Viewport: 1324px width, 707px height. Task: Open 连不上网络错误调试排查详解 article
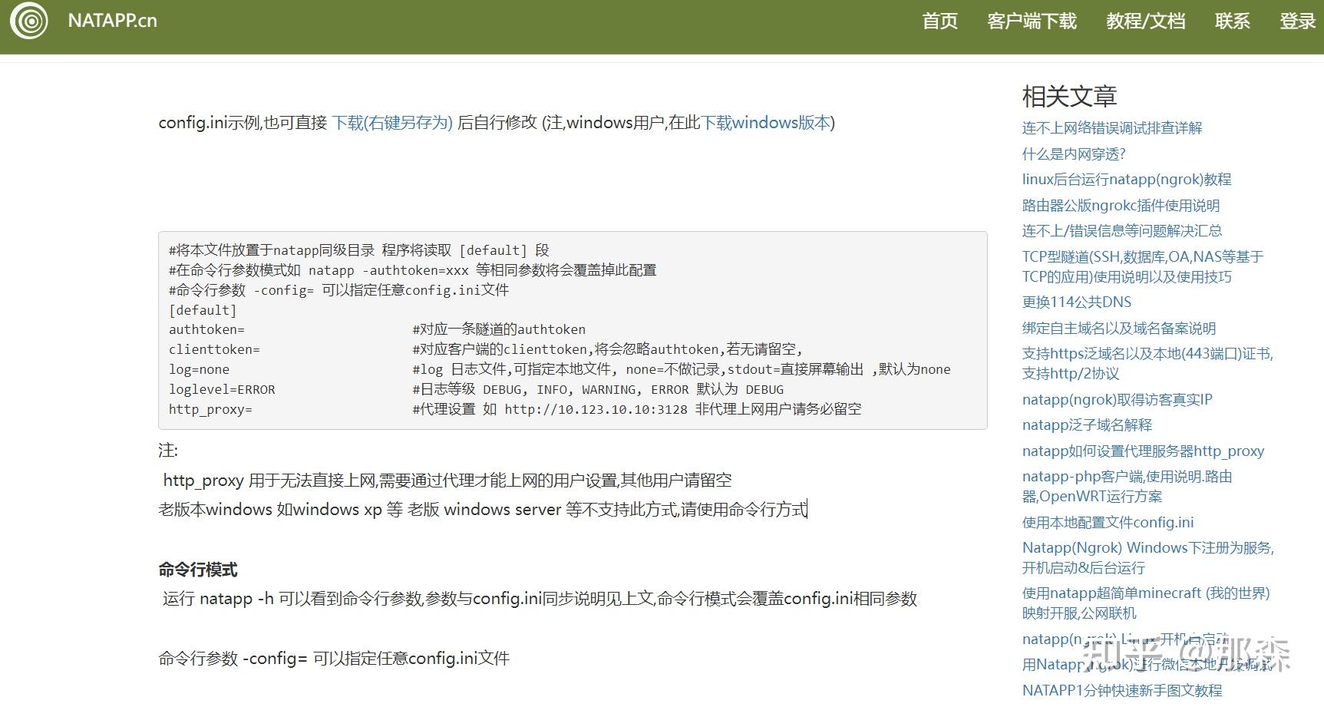1112,128
